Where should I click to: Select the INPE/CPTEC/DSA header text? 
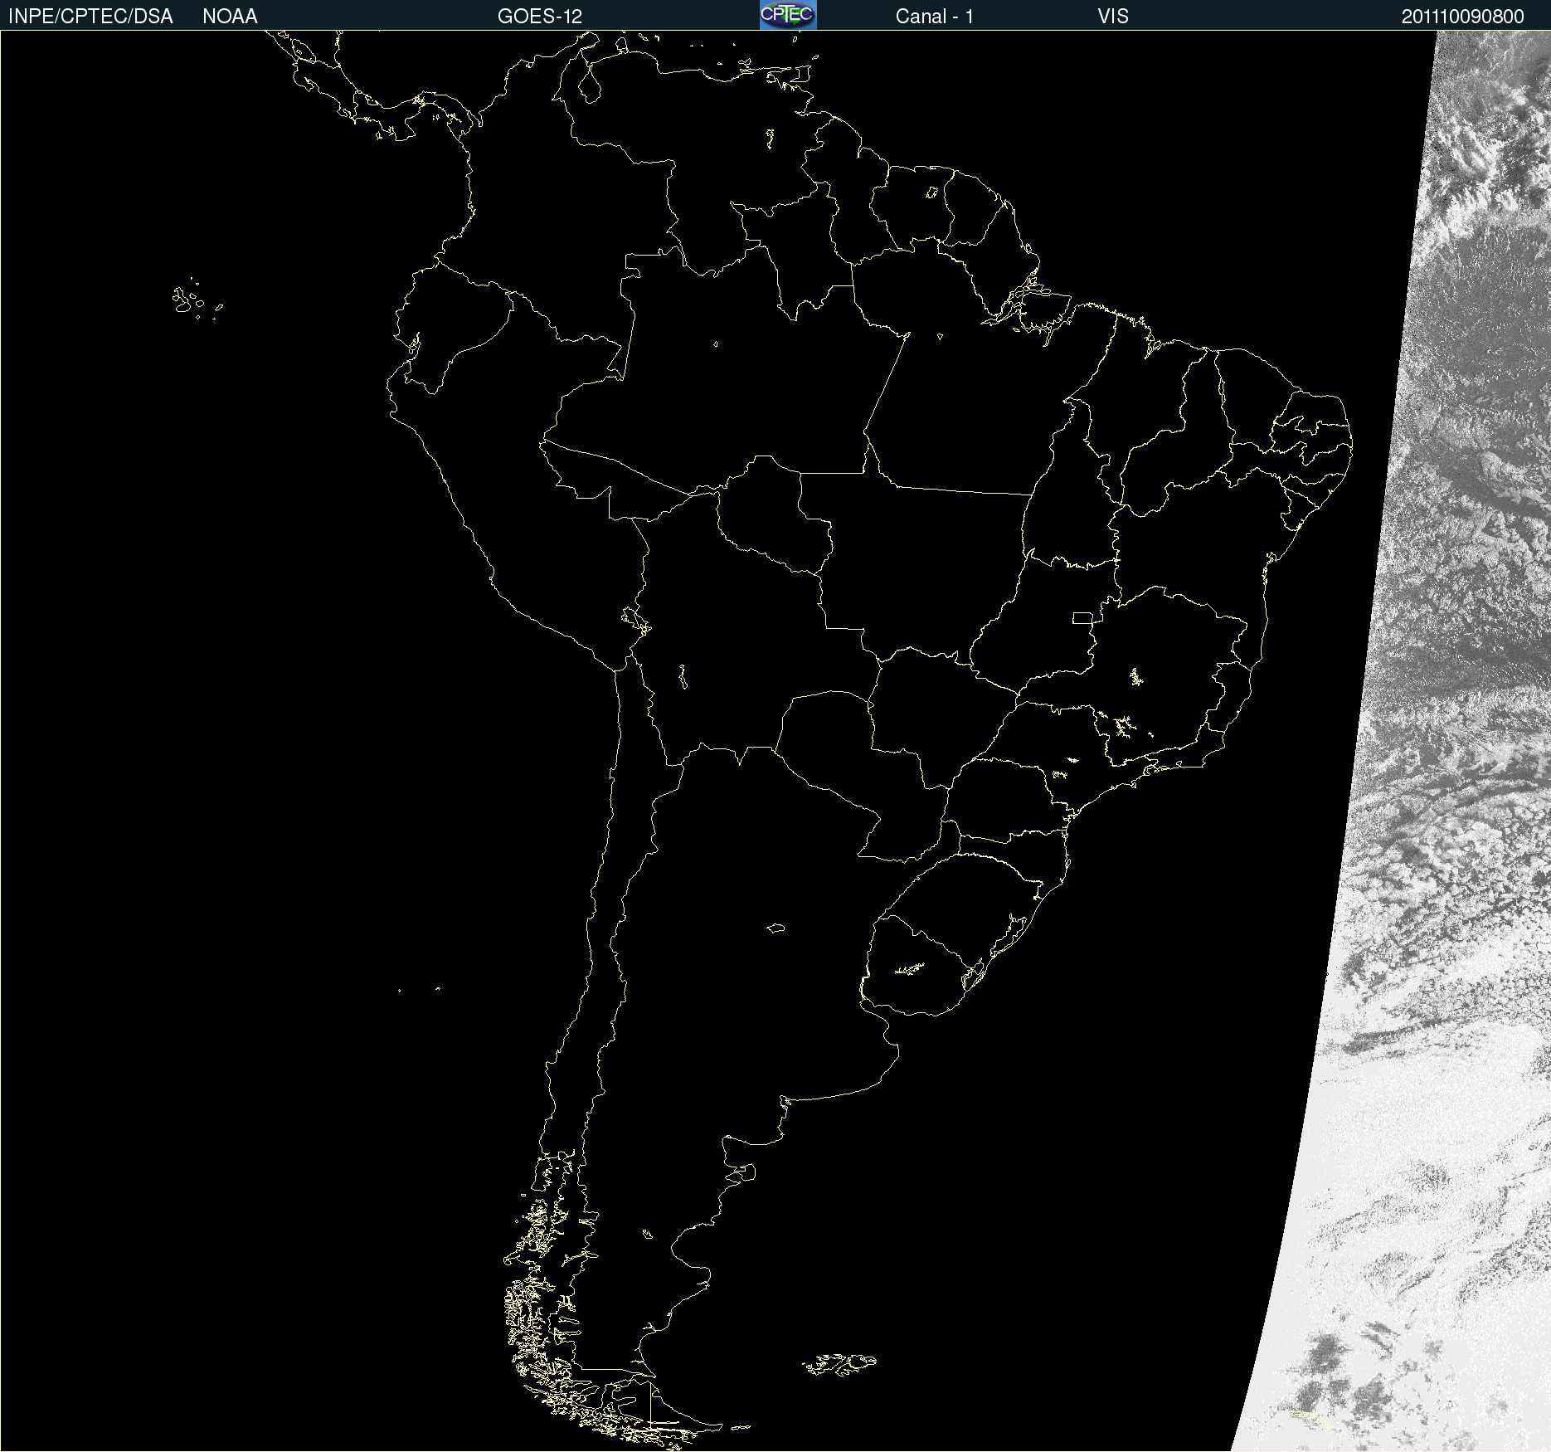(x=90, y=17)
